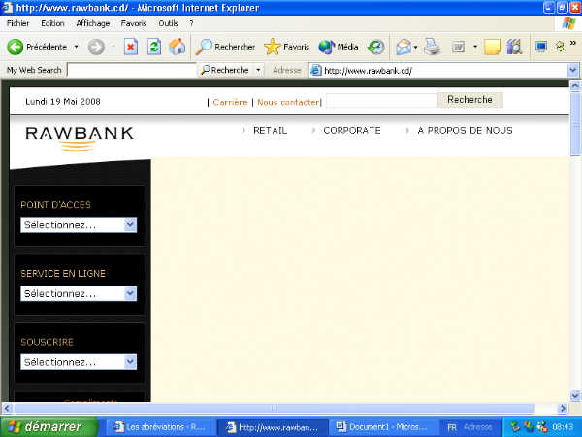Click the date Lundi 19 Mai 2008
Image resolution: width=582 pixels, height=437 pixels.
[x=63, y=101]
